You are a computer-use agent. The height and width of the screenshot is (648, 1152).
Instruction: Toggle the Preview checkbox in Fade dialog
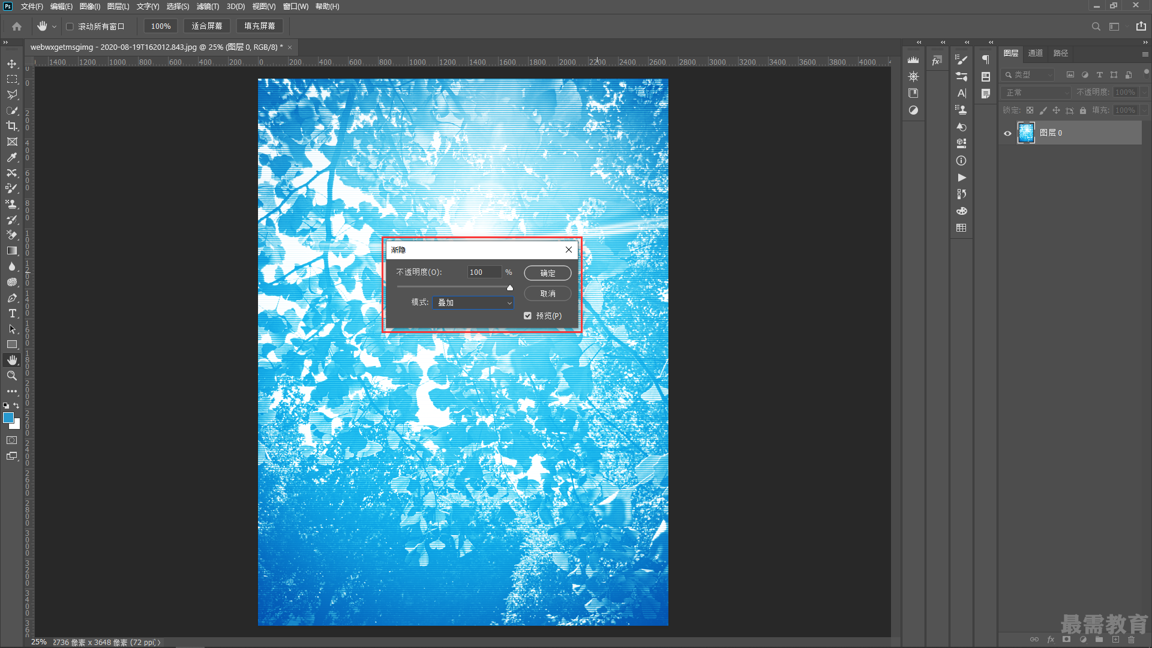[x=527, y=316]
